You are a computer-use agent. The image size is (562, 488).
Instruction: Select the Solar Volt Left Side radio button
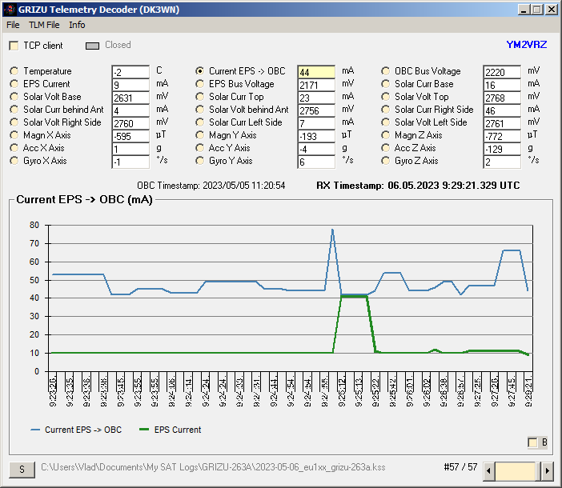[385, 122]
